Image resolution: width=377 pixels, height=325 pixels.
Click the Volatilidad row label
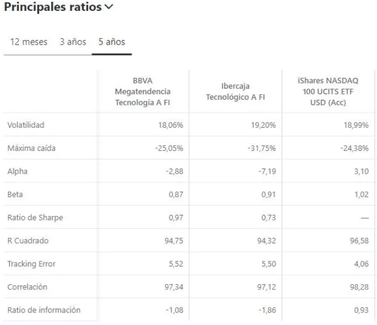pos(26,125)
